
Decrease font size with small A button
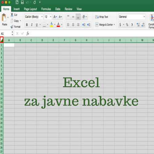[60, 17]
